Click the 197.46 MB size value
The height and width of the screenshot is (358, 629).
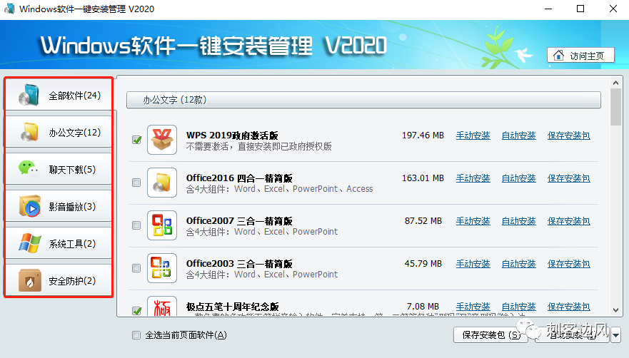423,135
